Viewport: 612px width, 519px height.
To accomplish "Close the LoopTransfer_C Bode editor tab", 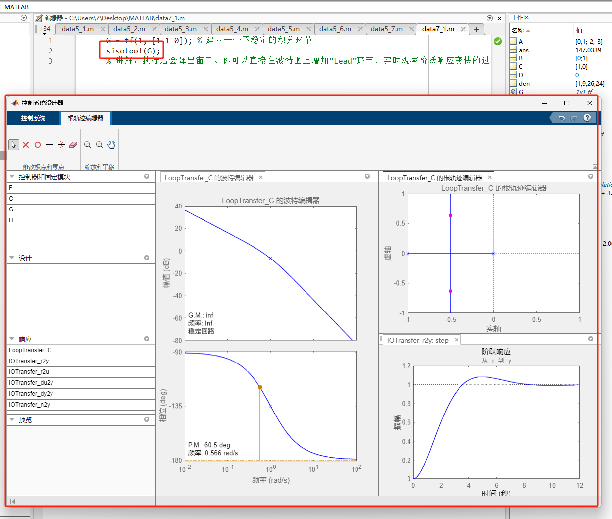I will (x=260, y=177).
